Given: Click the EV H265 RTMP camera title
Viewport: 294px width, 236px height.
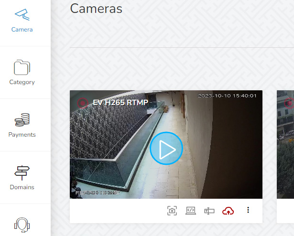Looking at the screenshot, I should pyautogui.click(x=120, y=103).
